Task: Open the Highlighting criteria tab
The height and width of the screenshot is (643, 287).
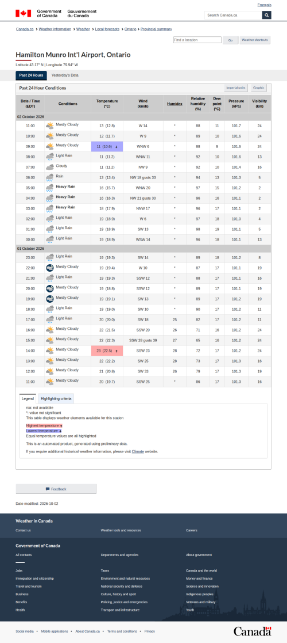Action: pyautogui.click(x=56, y=398)
